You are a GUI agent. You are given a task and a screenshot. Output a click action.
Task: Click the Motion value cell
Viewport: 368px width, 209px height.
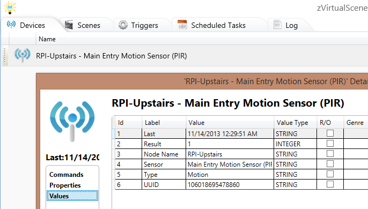[230, 175]
